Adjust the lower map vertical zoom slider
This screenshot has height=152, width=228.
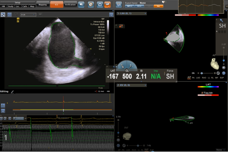118,133
